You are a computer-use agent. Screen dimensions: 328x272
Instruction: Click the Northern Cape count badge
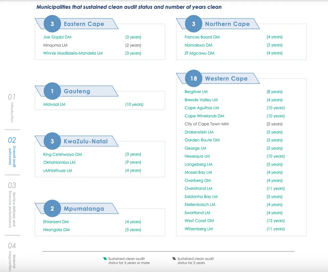pos(194,24)
